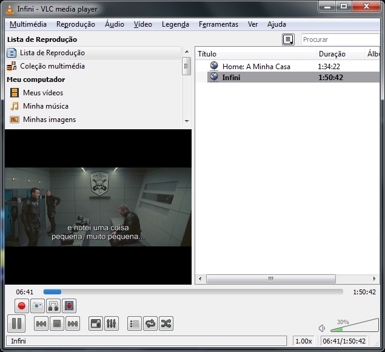Seek within the playback progress bar

pos(193,292)
